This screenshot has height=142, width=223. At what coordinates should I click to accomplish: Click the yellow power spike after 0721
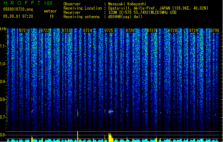pos(32,139)
